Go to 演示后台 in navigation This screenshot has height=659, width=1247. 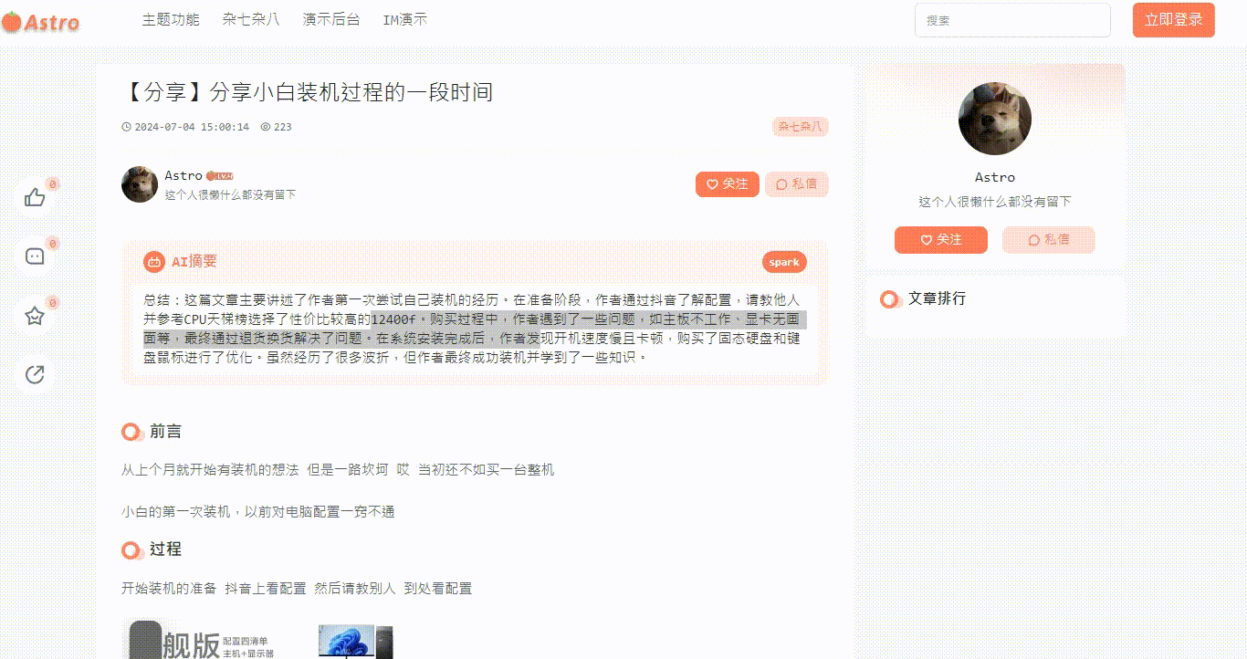[331, 19]
